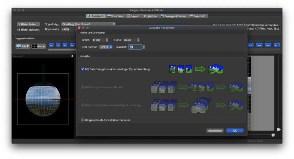294x159 pixels.
Task: Switch to the Assistent tab
Action: point(96,16)
